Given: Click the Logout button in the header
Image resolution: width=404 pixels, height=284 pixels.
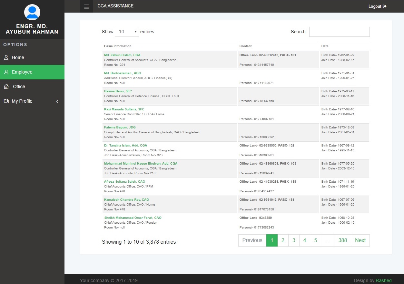Looking at the screenshot, I should [377, 6].
